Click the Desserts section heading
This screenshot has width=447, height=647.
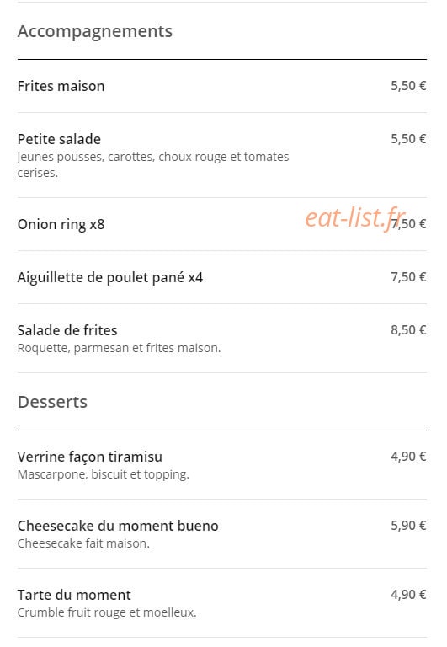tap(52, 402)
